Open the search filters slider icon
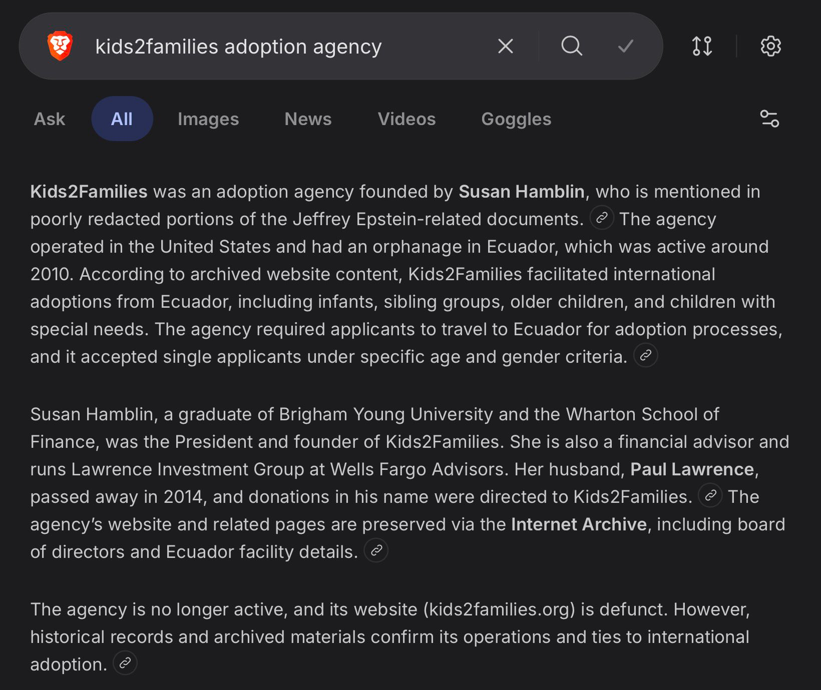This screenshot has height=690, width=821. pyautogui.click(x=769, y=119)
